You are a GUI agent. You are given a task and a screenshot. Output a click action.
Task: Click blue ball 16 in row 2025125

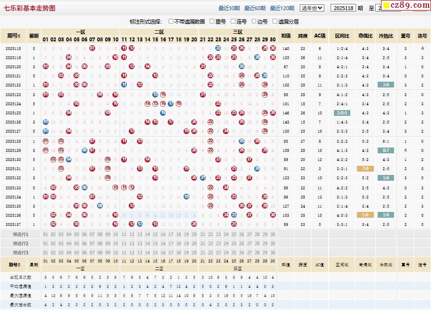163,113
